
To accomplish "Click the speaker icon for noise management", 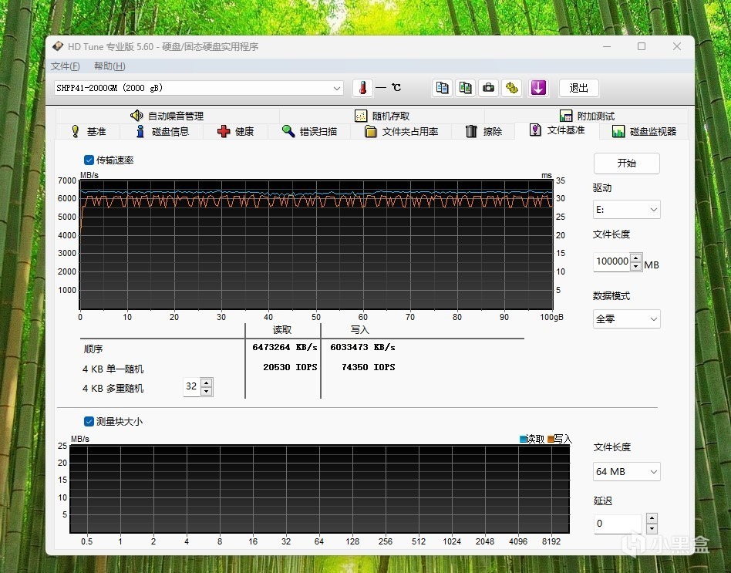I will (x=136, y=115).
